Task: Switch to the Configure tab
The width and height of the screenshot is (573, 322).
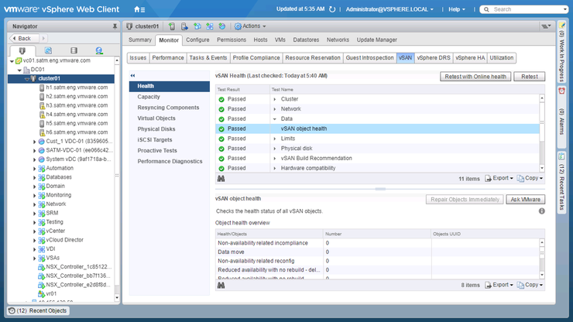Action: (197, 39)
